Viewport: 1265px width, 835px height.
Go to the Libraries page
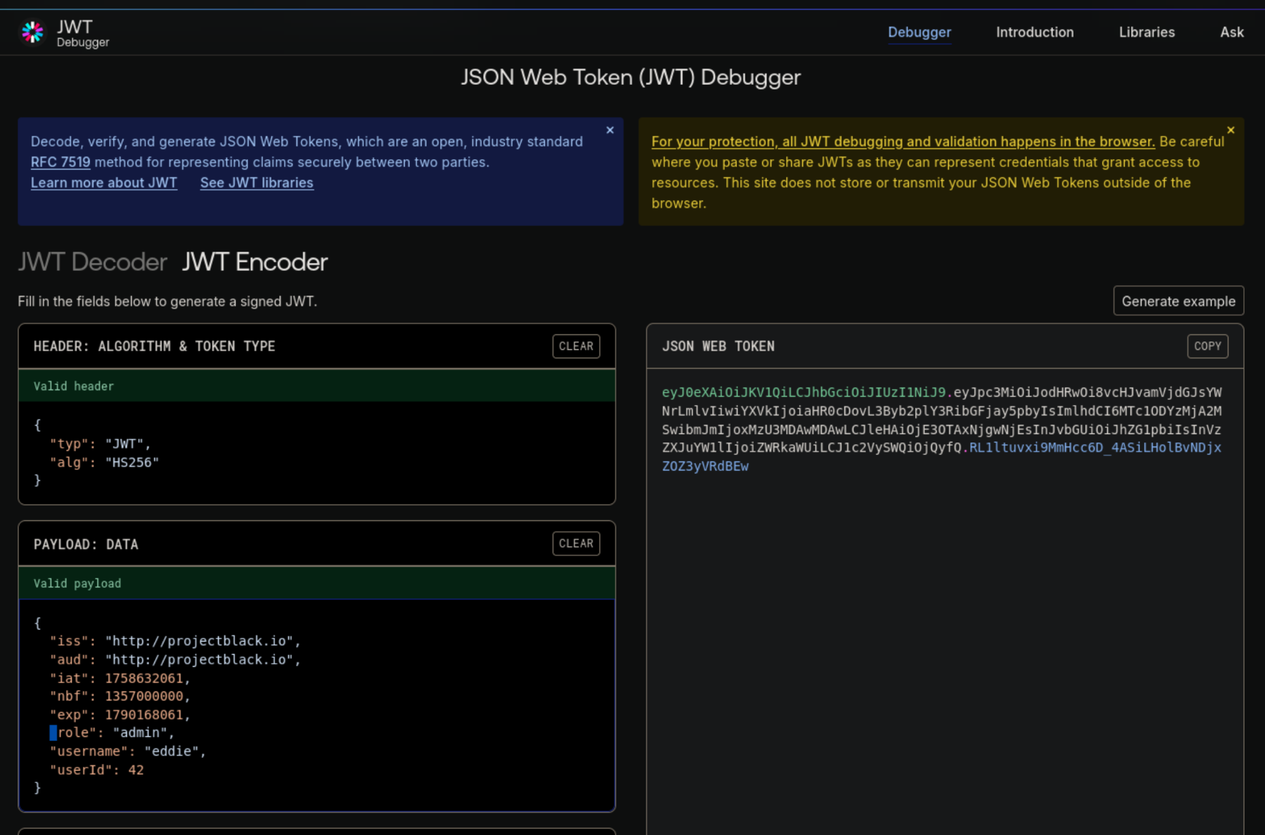[x=1146, y=32]
